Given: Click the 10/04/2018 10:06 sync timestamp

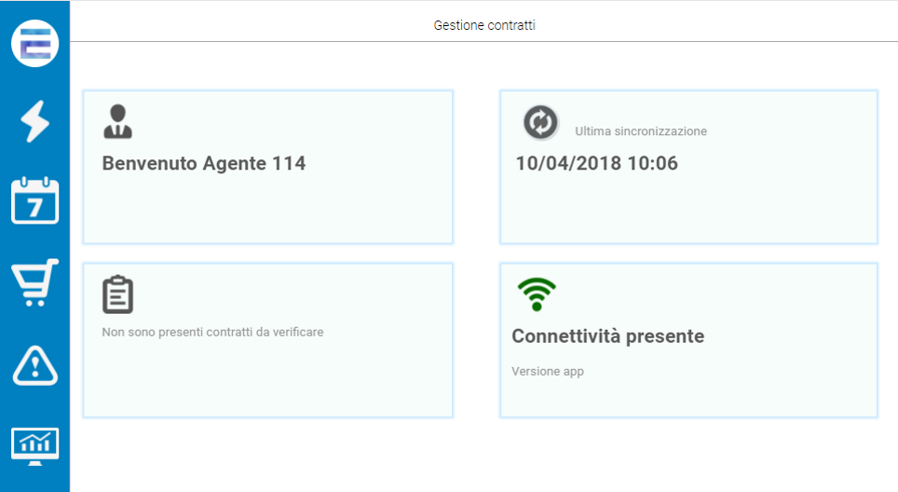Looking at the screenshot, I should [597, 163].
